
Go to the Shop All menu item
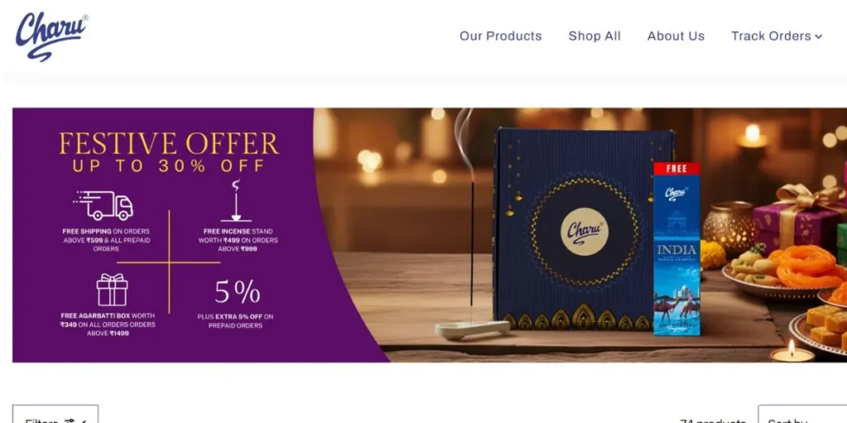click(594, 36)
